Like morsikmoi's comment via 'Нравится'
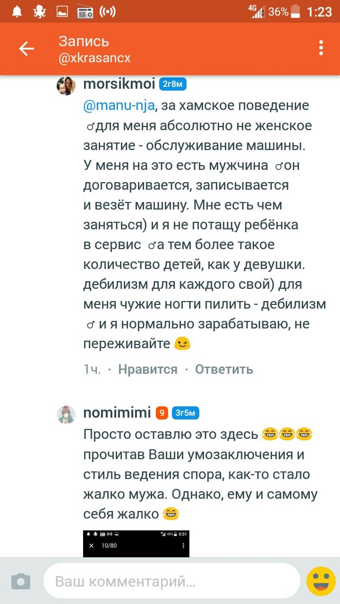The height and width of the screenshot is (604, 340). (x=148, y=369)
